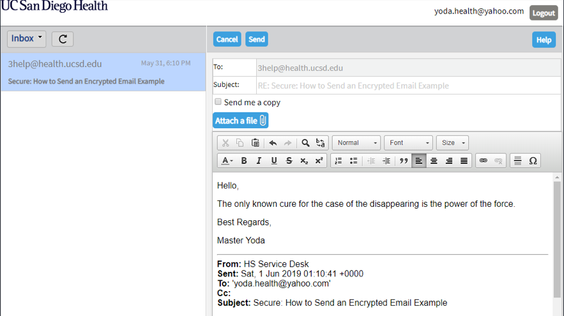Viewport: 564px width, 316px height.
Task: Toggle underline formatting
Action: (274, 161)
